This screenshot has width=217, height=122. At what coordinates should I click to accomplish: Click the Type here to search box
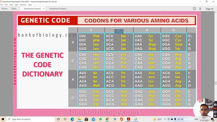[x=31, y=119]
